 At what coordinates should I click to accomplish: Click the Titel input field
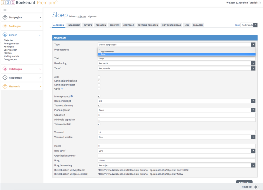[x=176, y=59]
